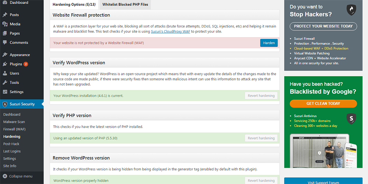
Task: Click Anycast CDN + Website Accelerator text
Action: [x=320, y=58]
